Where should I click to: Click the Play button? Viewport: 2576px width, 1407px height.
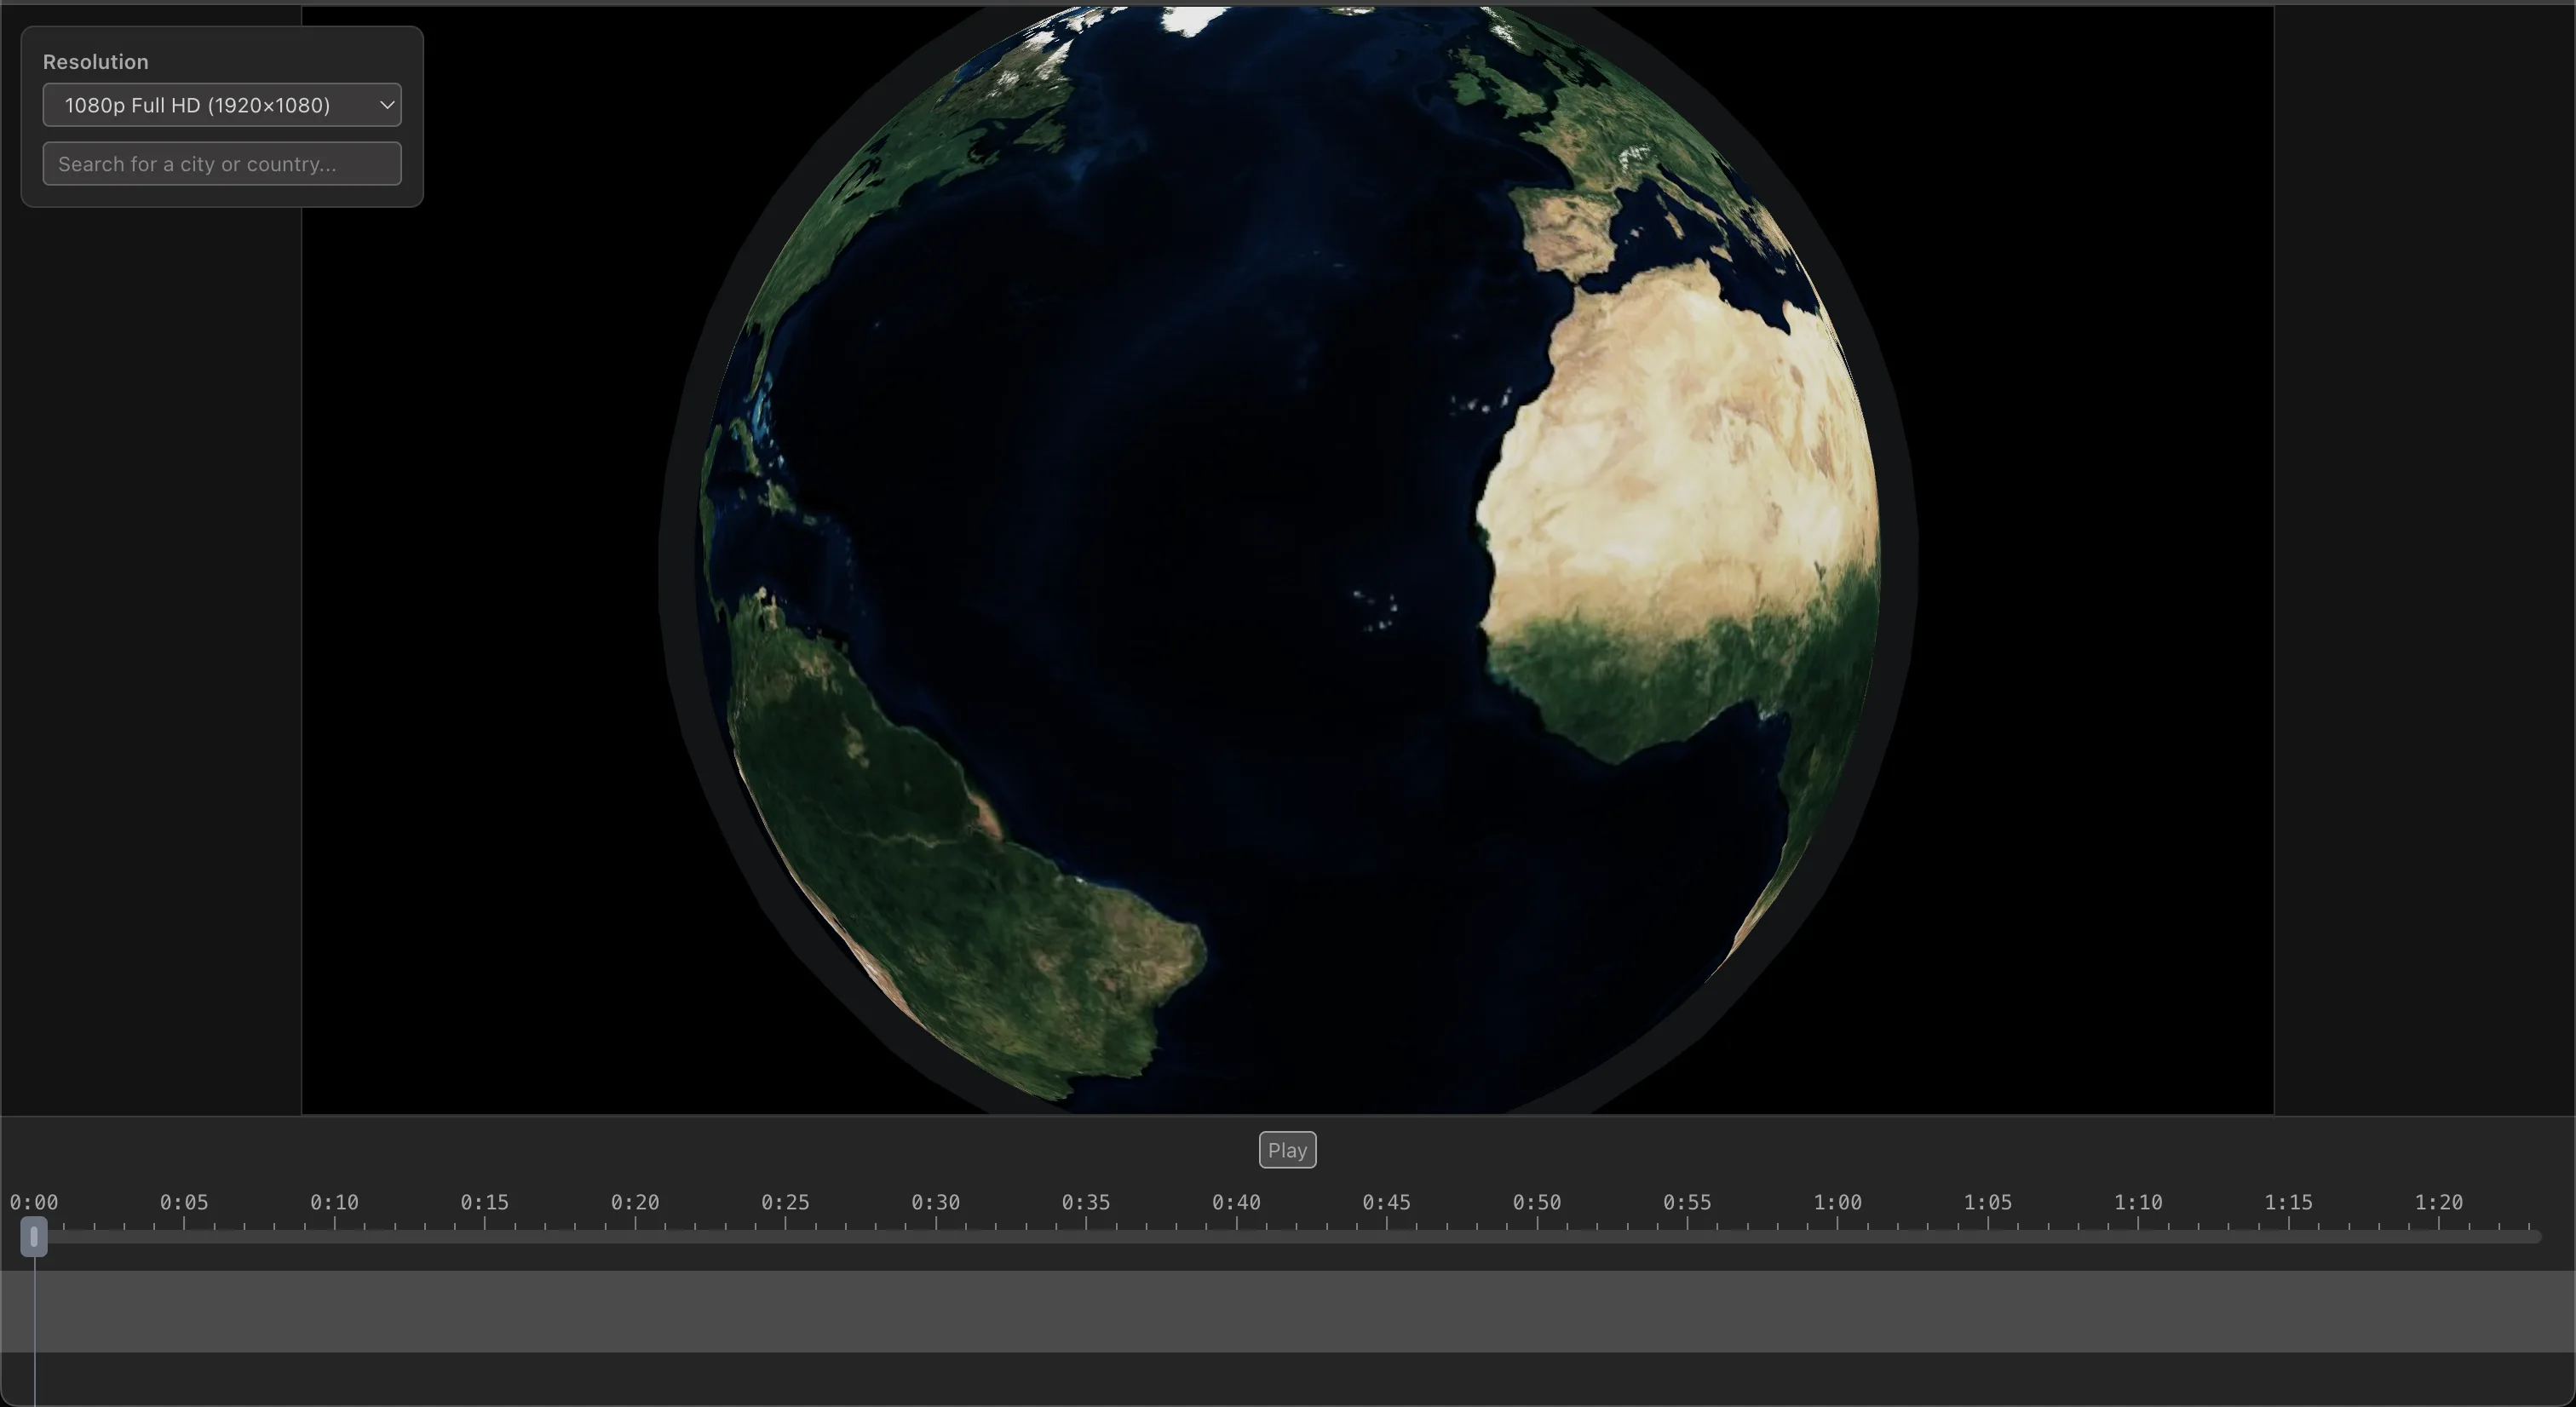(x=1287, y=1150)
